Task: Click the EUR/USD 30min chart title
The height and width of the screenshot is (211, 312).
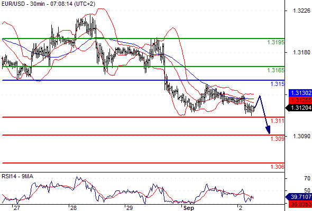Action: click(x=48, y=4)
